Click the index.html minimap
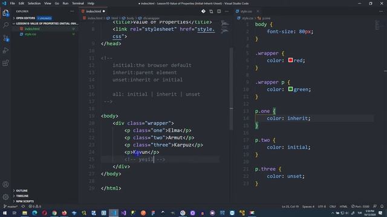This screenshot has width=387, height=217. point(224,27)
